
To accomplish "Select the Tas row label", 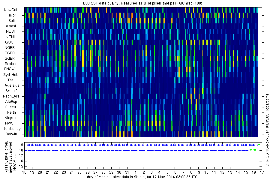I will point(10,80).
